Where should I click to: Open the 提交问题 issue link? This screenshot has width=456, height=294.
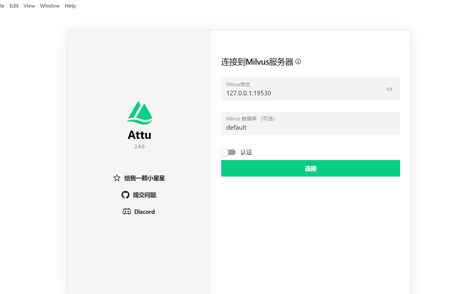[x=145, y=195]
